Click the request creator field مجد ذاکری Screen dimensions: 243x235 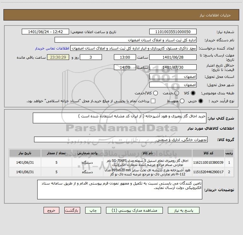[x=133, y=48]
